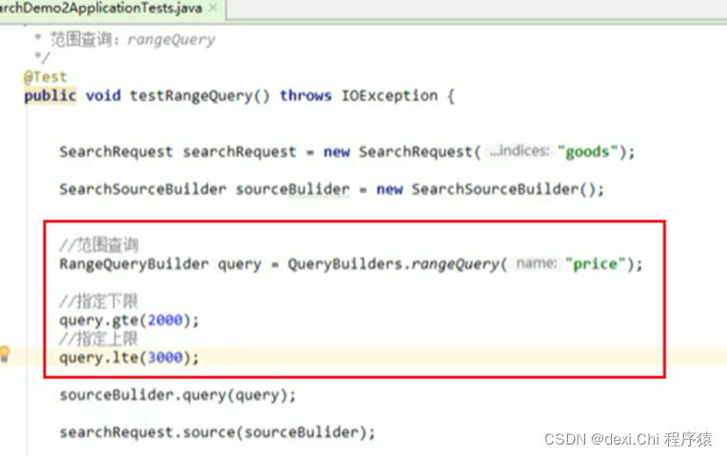Screen dimensions: 727x456
Task: Click sourceBulider.query(query) line
Action: (178, 395)
